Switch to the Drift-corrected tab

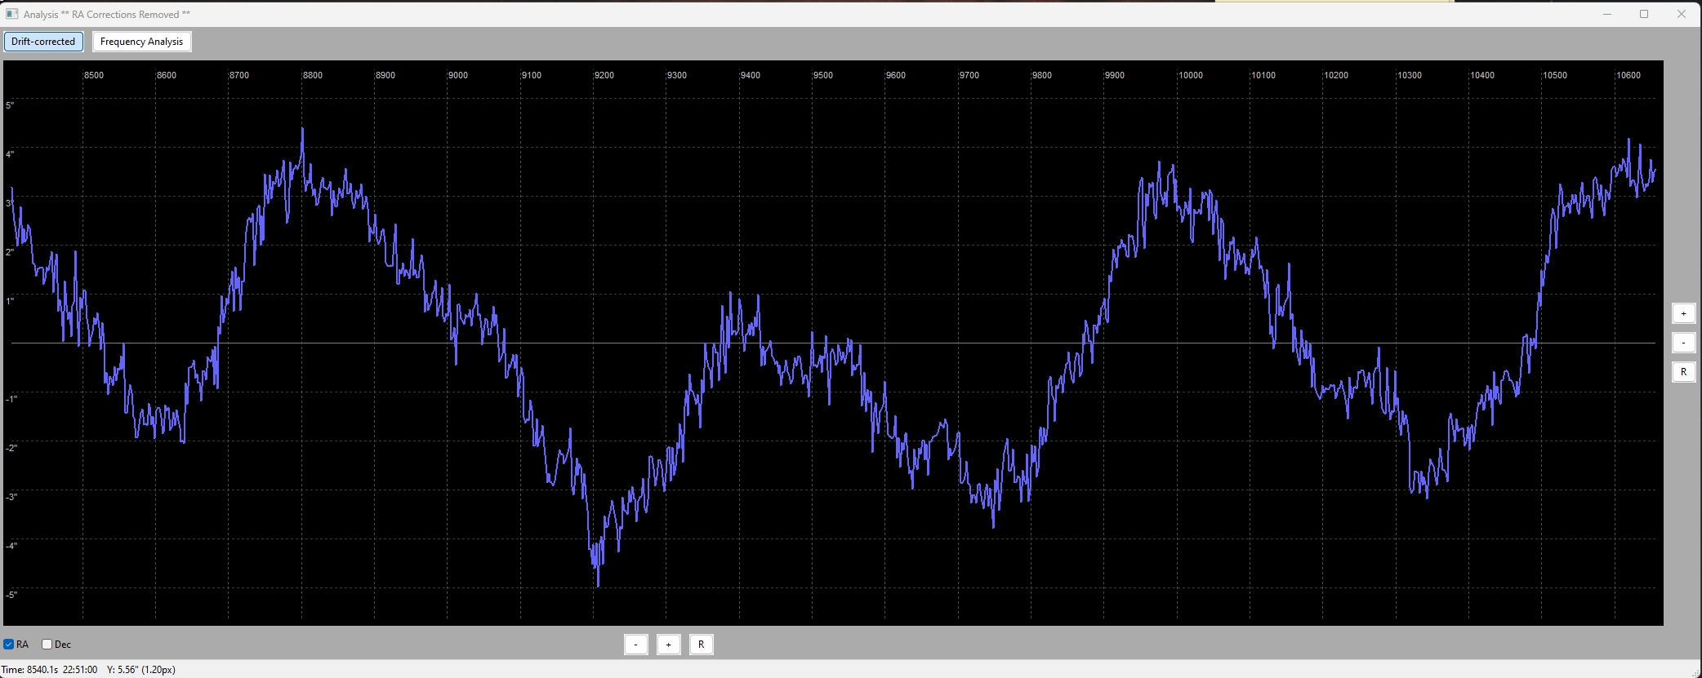click(x=43, y=42)
